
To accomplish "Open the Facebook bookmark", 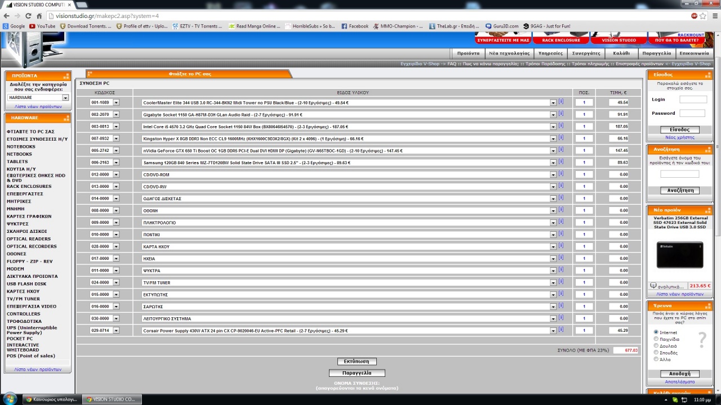I will tap(355, 26).
